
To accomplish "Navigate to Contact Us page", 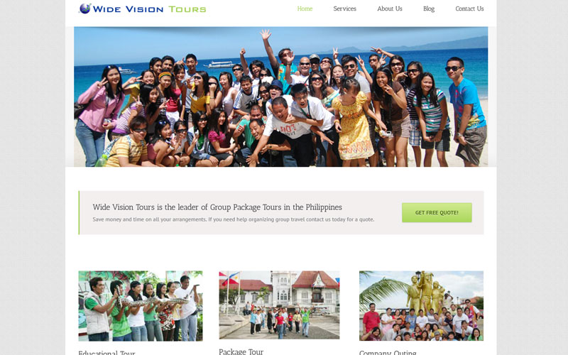I will (x=469, y=9).
